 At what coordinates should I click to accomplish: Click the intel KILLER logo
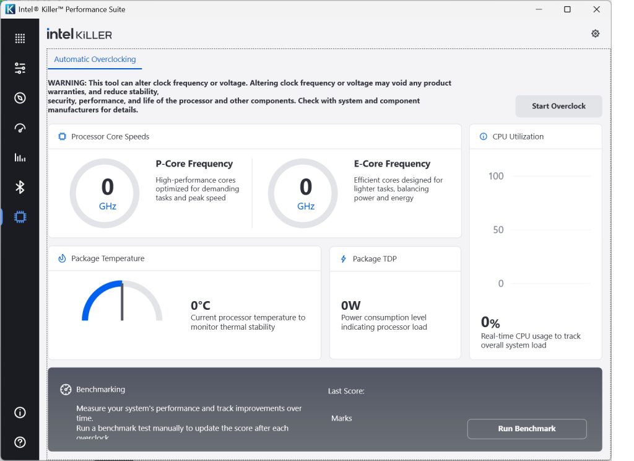coord(79,34)
